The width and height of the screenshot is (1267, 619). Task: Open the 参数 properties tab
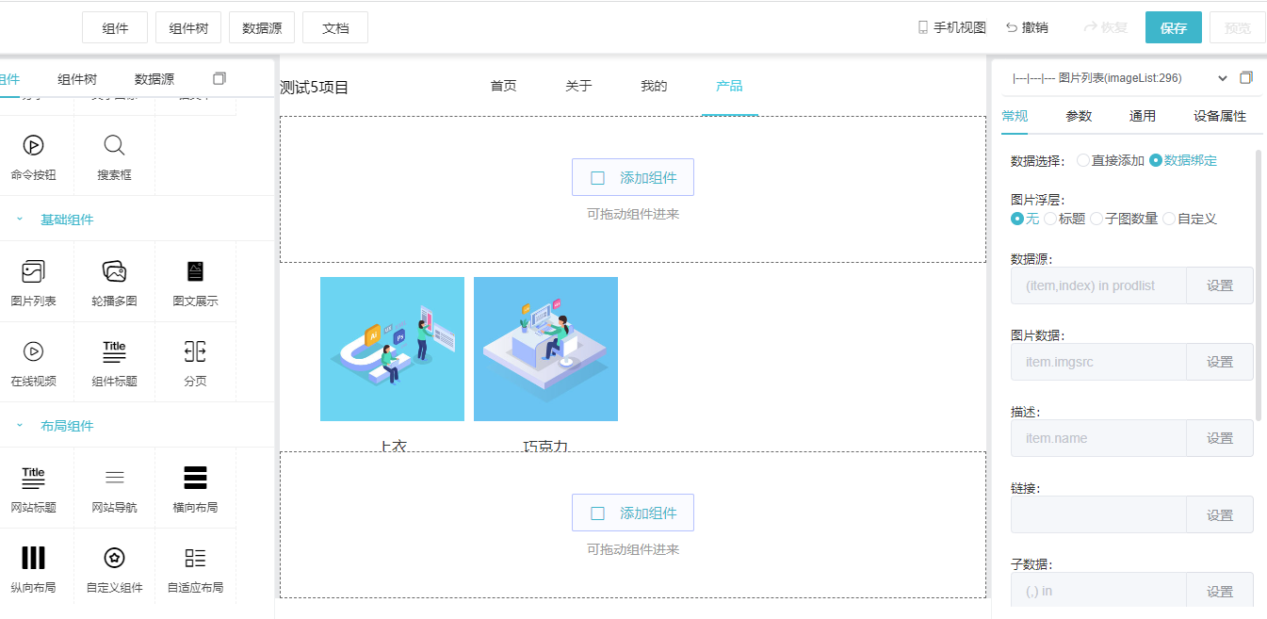pos(1079,116)
